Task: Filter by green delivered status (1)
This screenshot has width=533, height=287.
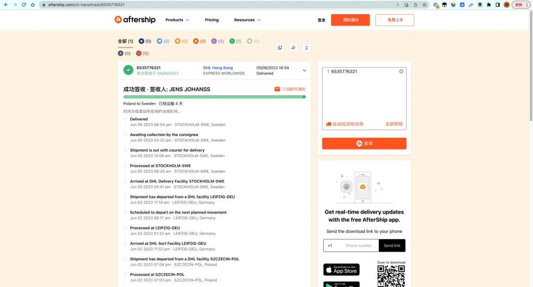Action: pyautogui.click(x=235, y=41)
